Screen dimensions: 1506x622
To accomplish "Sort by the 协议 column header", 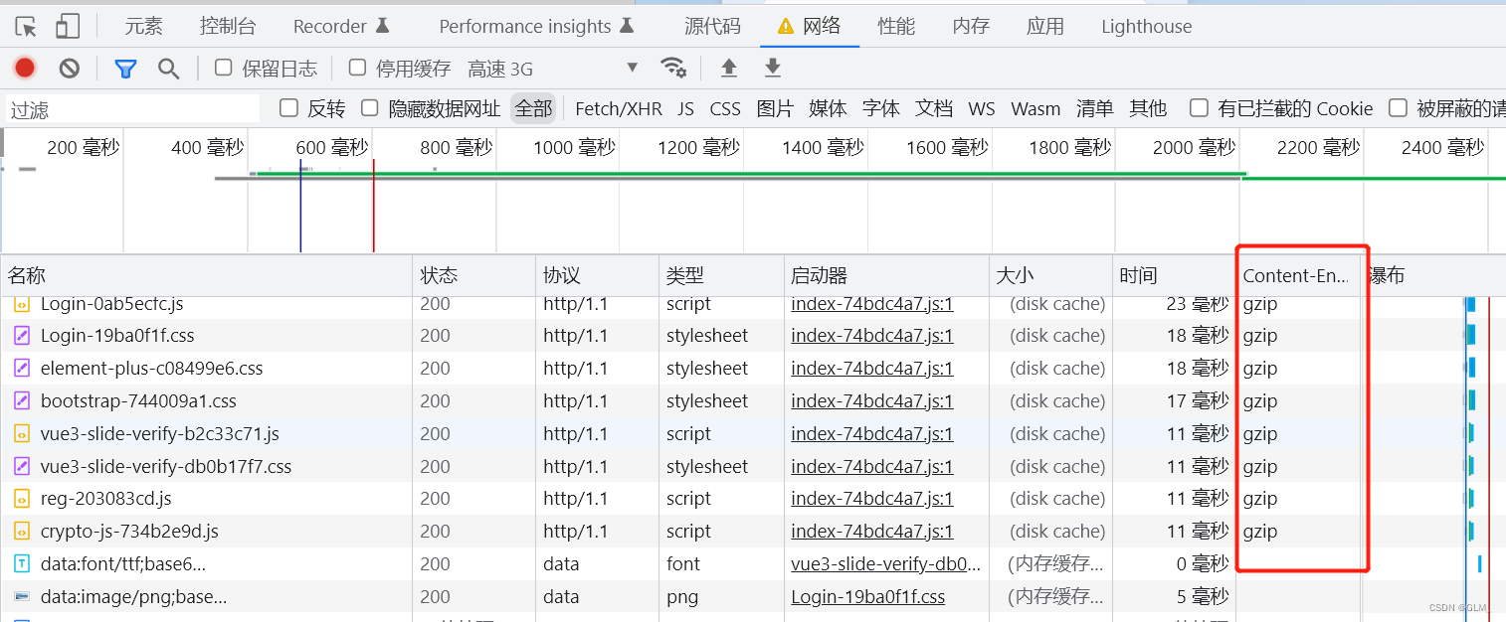I will click(598, 275).
